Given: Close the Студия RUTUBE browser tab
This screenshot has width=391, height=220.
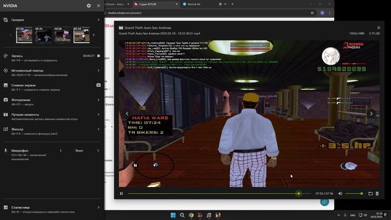Looking at the screenshot, I should (177, 4).
